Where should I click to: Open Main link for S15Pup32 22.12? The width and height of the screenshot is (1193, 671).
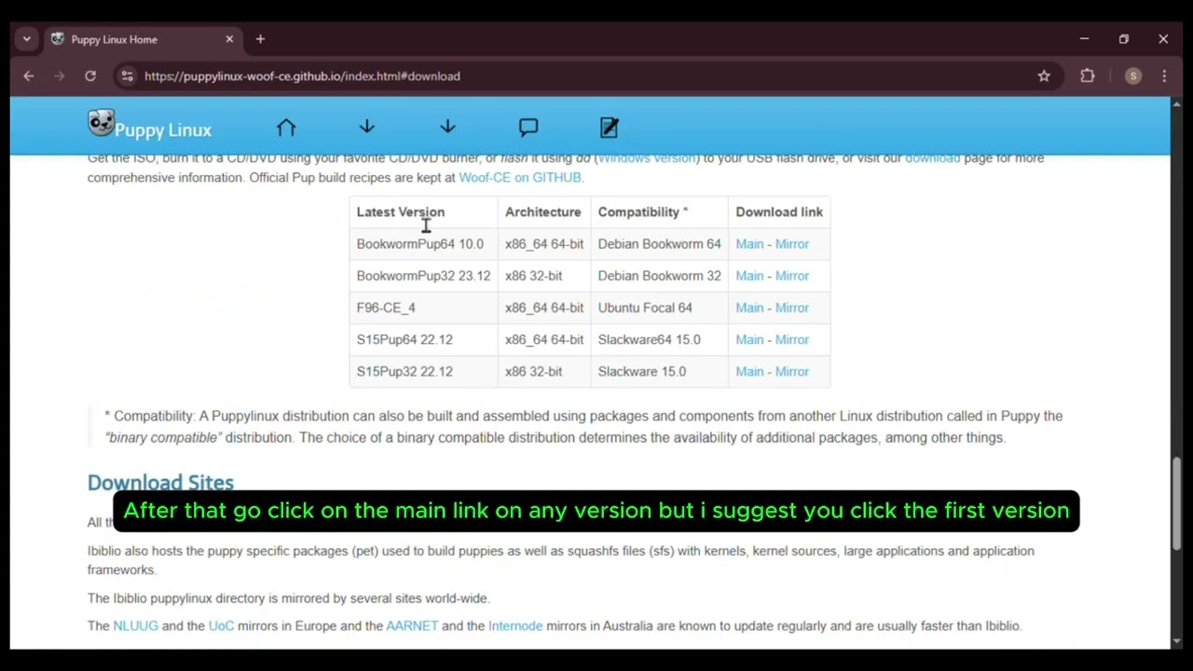749,371
